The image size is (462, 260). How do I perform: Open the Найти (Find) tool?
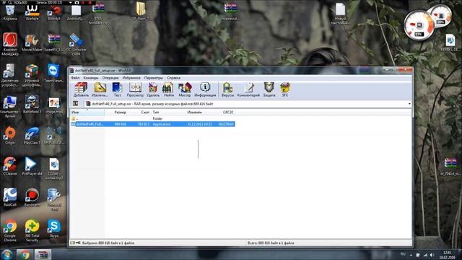tap(168, 90)
